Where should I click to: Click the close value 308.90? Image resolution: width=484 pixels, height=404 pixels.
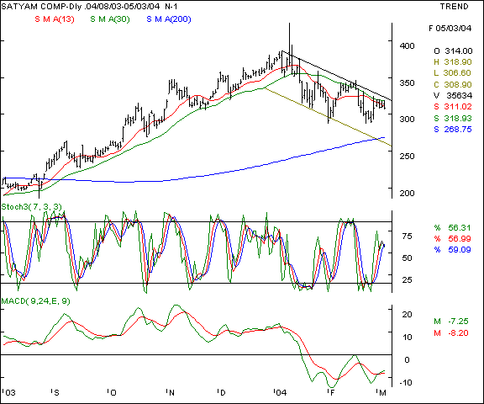point(458,84)
